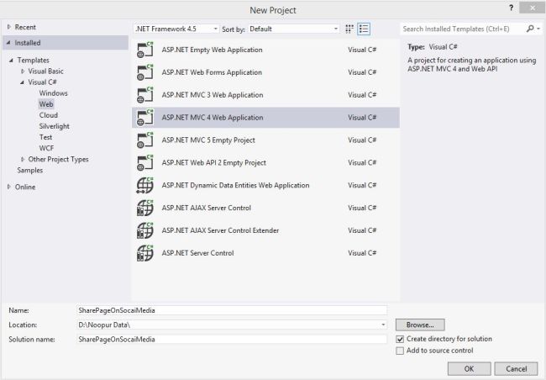Select the Web template category

[x=46, y=104]
